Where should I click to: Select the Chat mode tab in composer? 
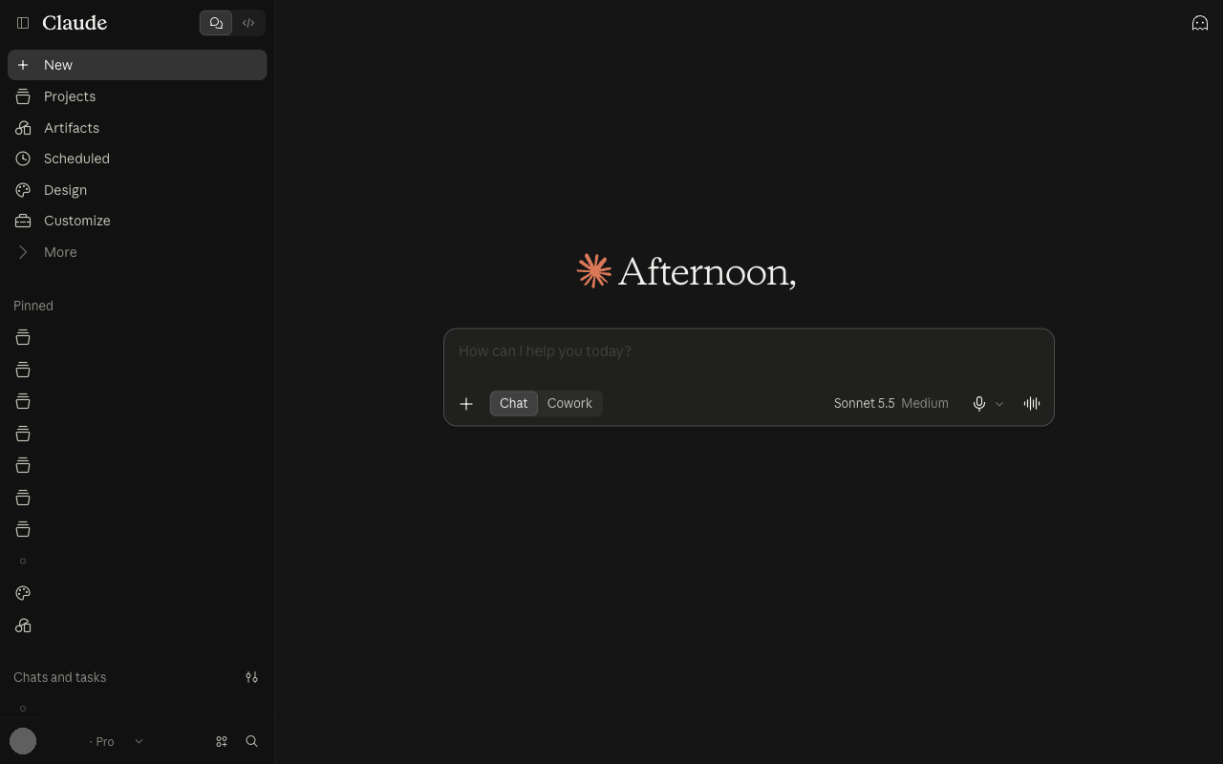(513, 403)
